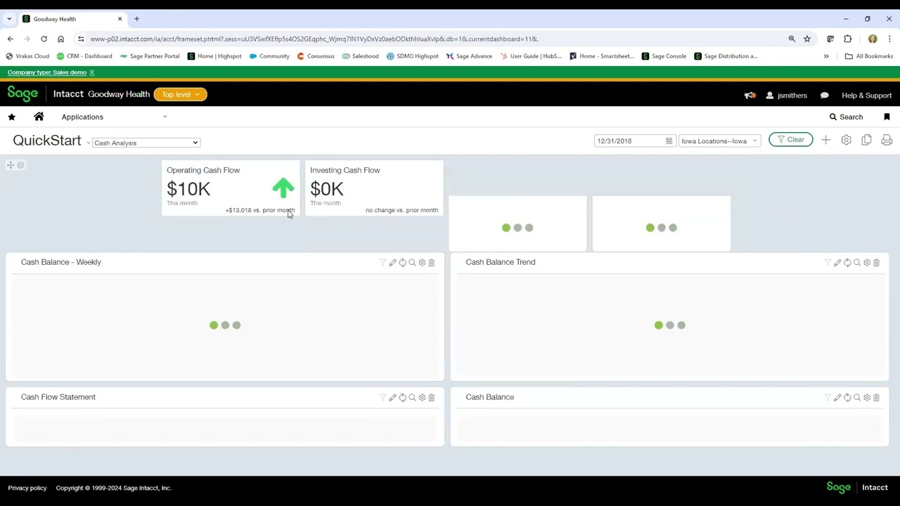Open settings of Cash Balance Trend panel
900x506 pixels.
[867, 262]
